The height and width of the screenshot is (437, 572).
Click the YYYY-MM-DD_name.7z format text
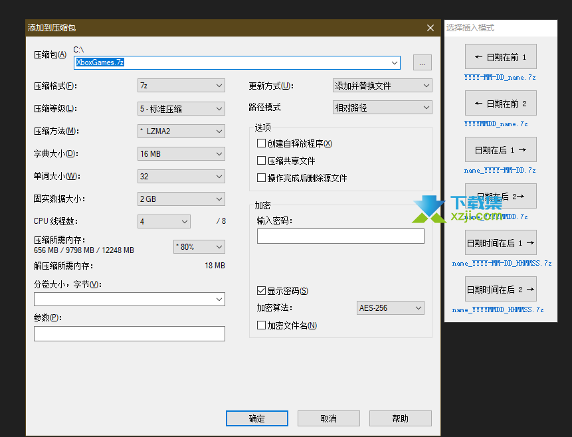point(500,77)
